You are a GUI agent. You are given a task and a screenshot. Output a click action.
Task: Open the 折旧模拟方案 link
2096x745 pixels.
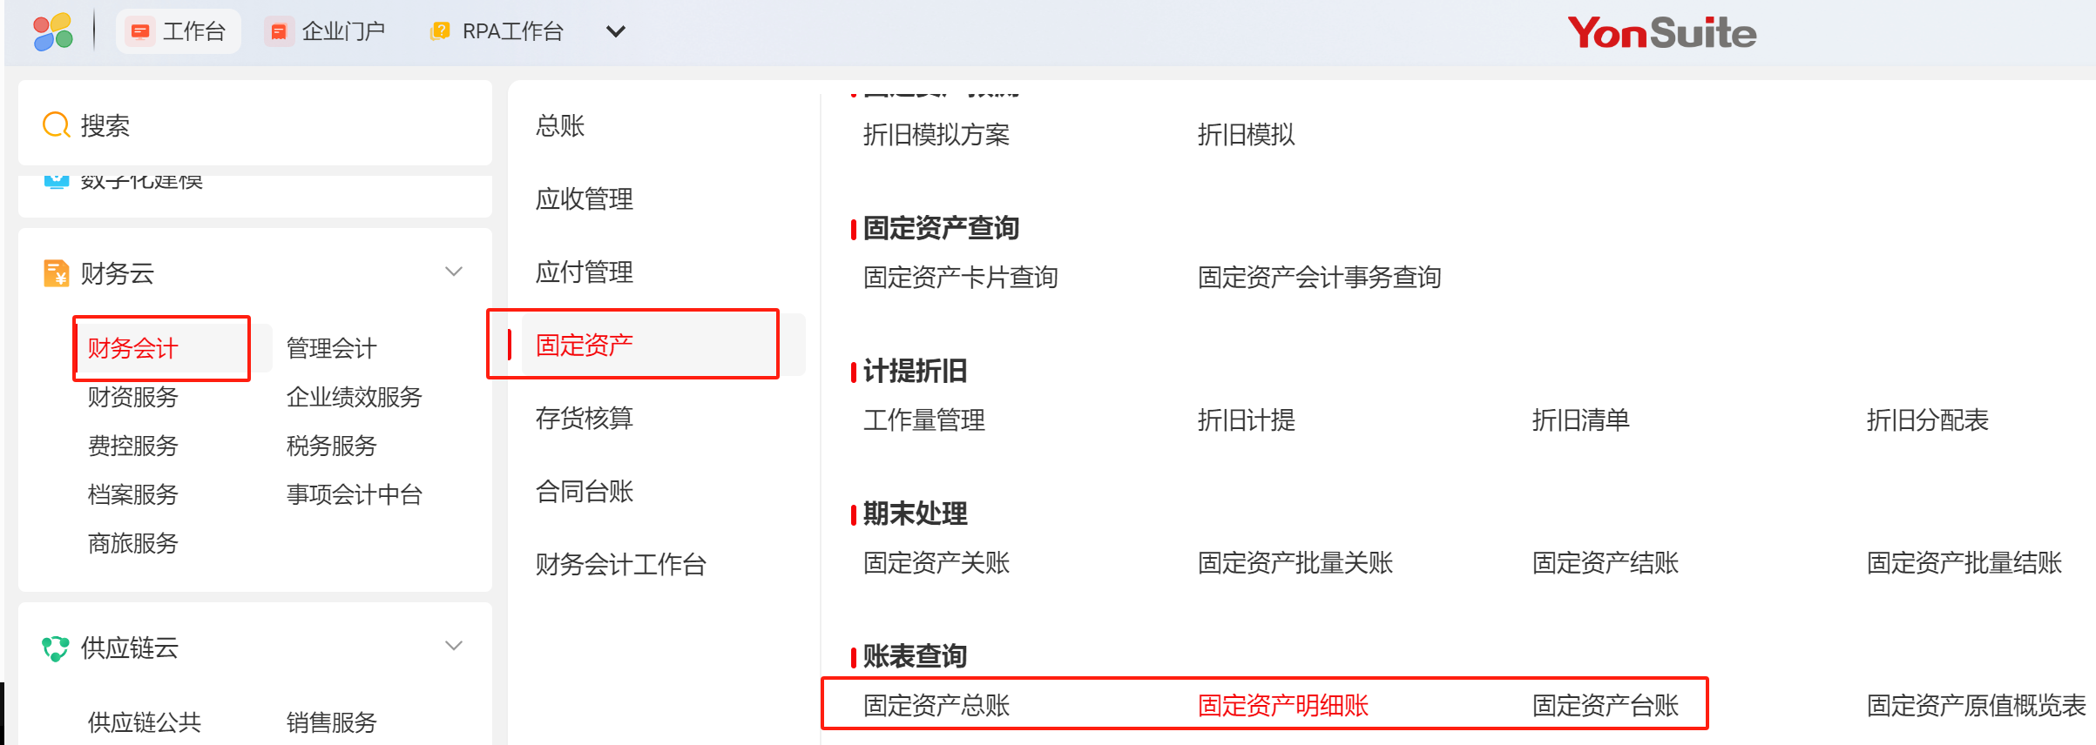[936, 134]
